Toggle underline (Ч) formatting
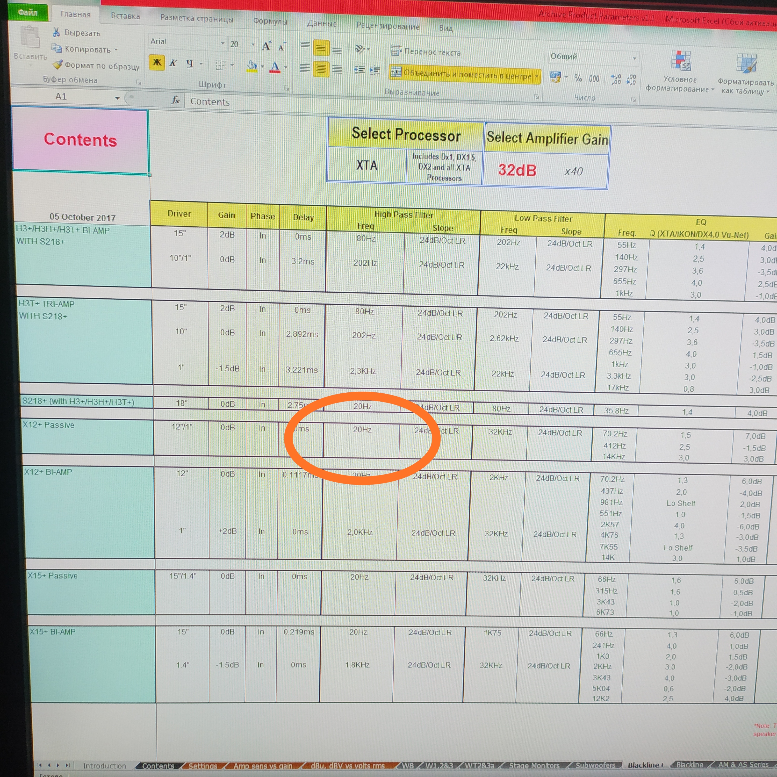 [x=190, y=63]
